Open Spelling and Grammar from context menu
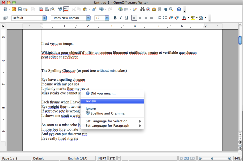Viewport: 243px width, 161px height. click(108, 113)
